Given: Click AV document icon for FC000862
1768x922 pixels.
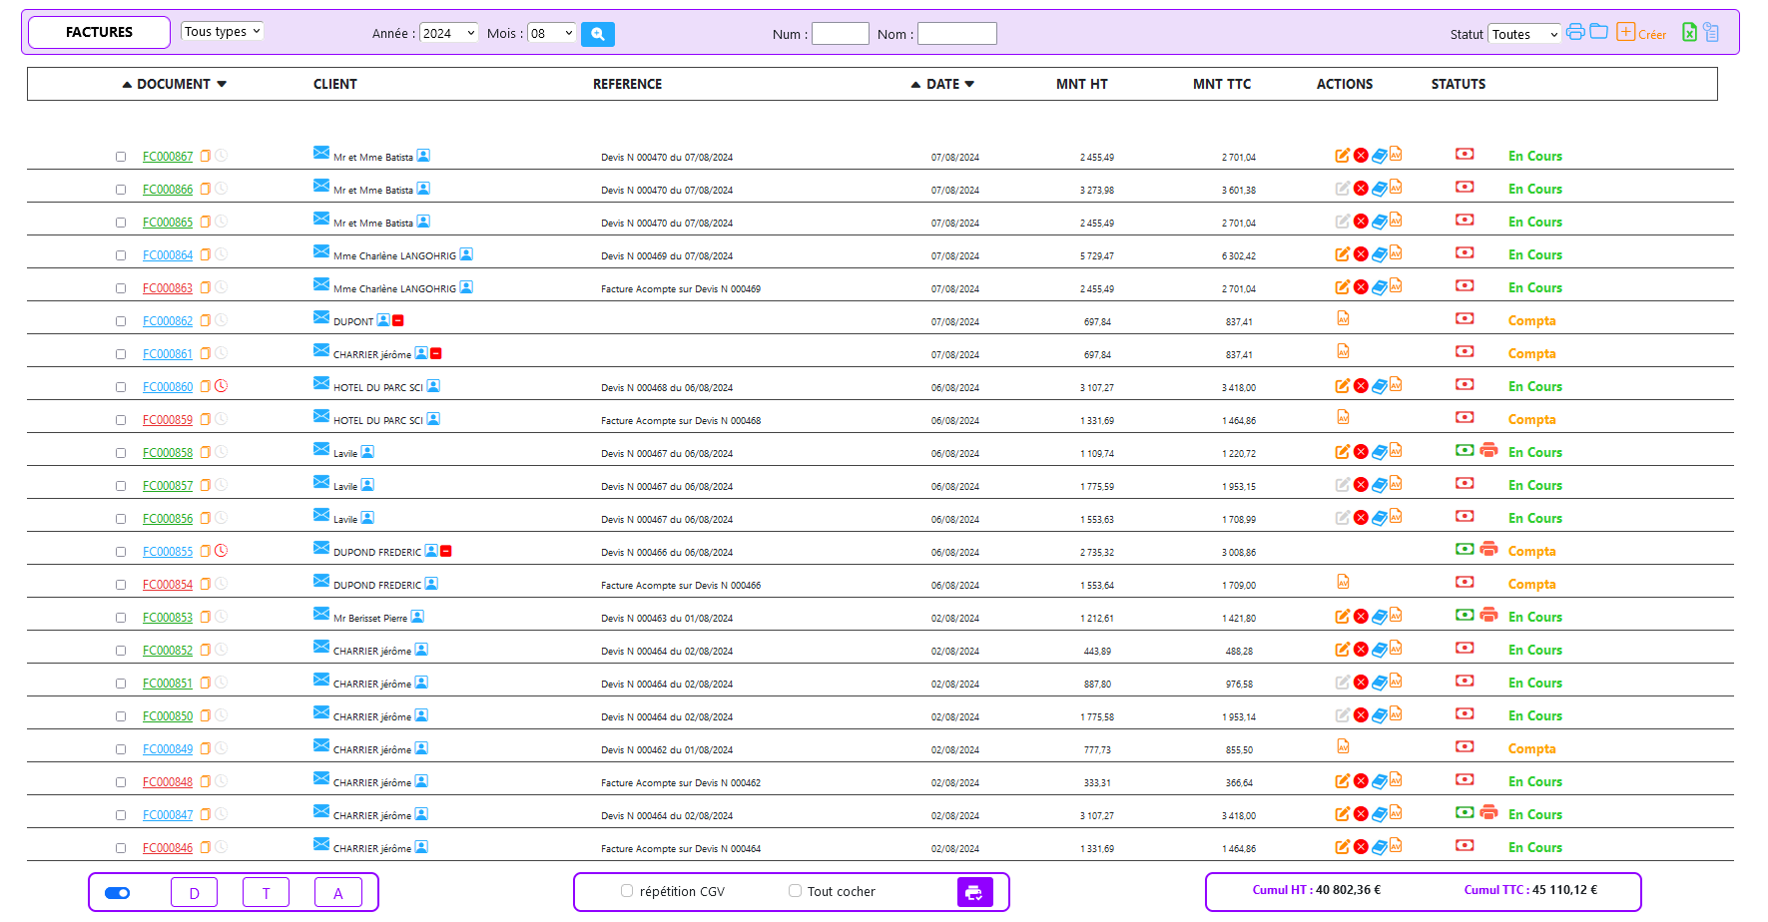Looking at the screenshot, I should (x=1343, y=318).
